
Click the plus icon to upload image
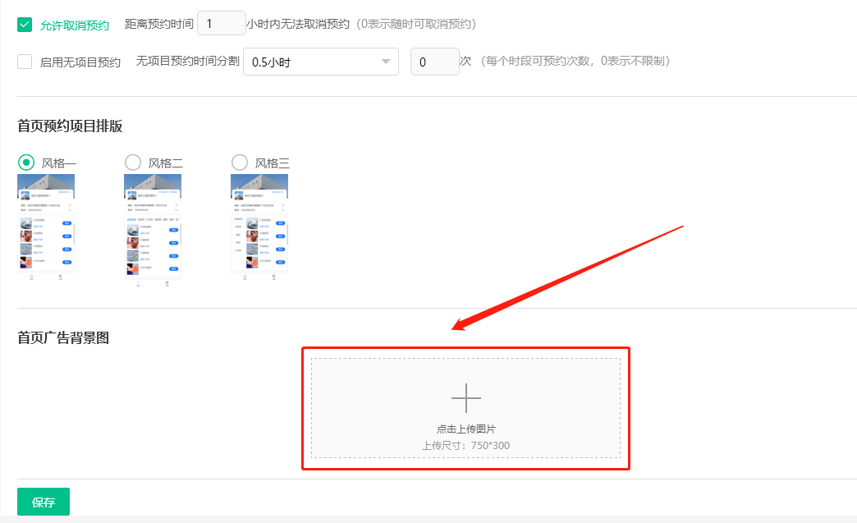pos(465,397)
